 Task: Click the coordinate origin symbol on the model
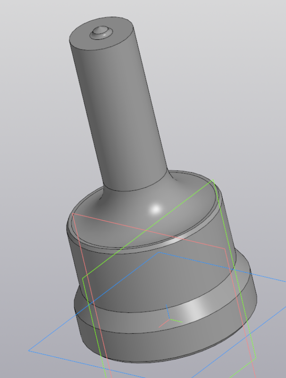(x=168, y=320)
